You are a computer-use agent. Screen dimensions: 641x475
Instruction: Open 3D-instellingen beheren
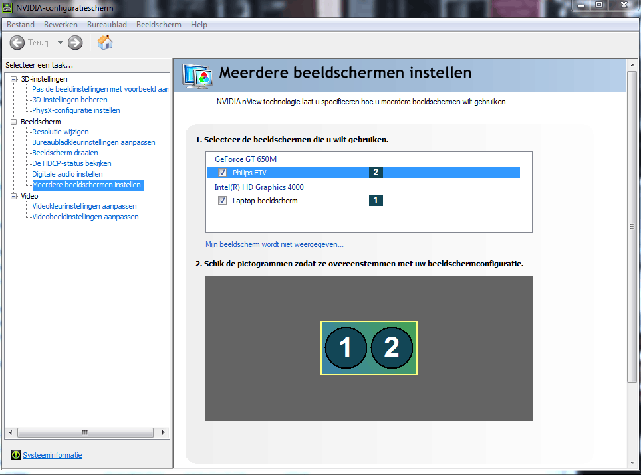point(70,100)
